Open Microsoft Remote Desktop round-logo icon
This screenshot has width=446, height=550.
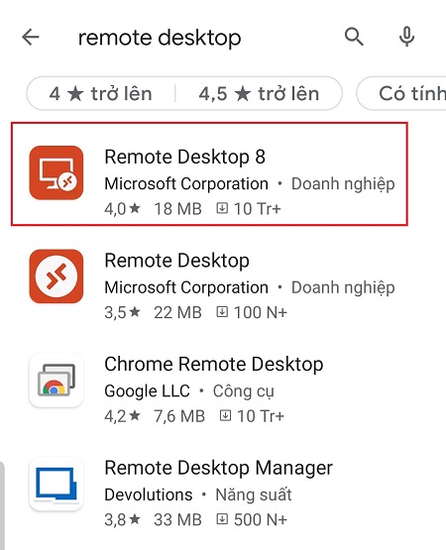(56, 276)
